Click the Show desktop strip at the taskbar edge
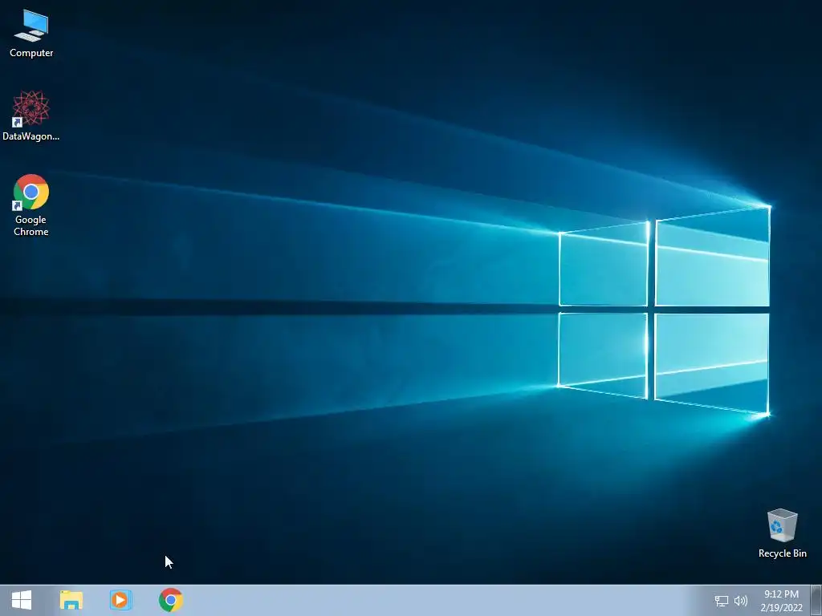This screenshot has width=822, height=616. [816, 600]
